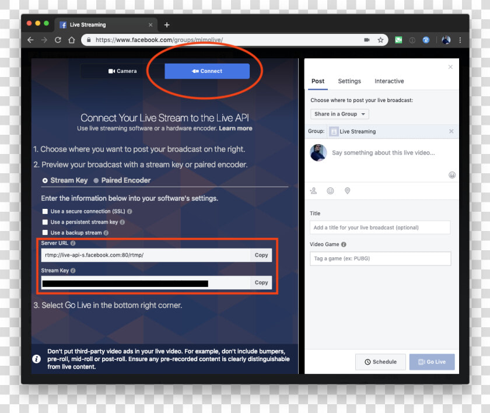Viewport: 490px width, 413px height.
Task: Open the Chrome three-dot menu
Action: [x=460, y=40]
